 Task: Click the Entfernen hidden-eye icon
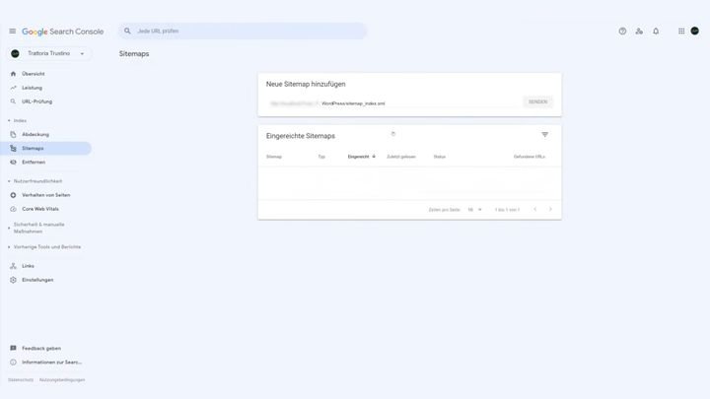(x=13, y=162)
